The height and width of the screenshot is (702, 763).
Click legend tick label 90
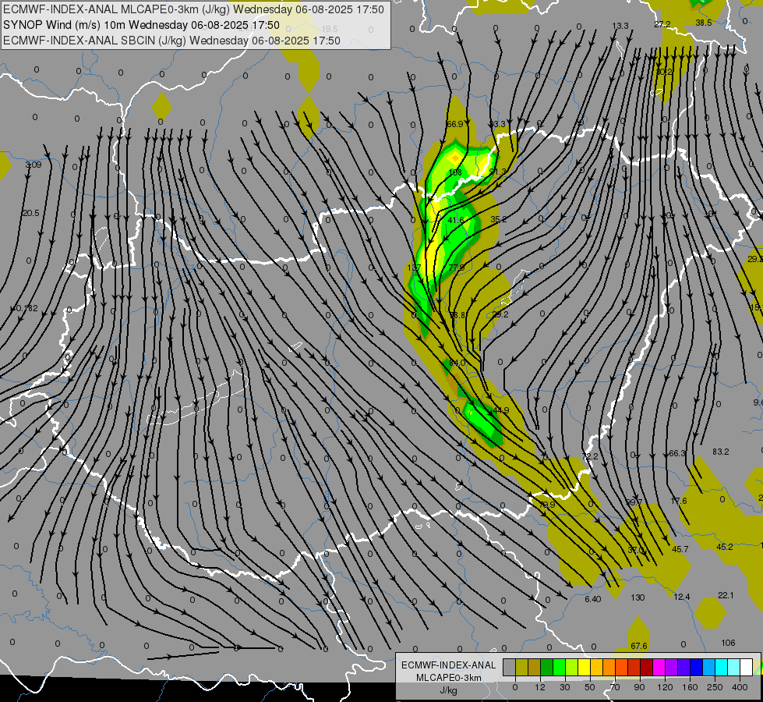639,687
